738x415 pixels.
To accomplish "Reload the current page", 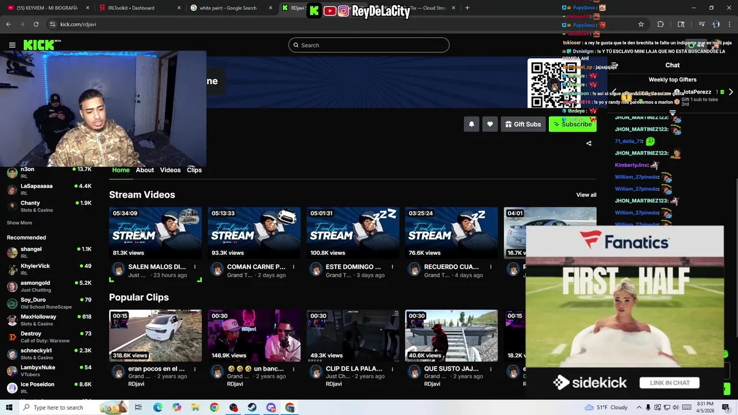I will coord(36,24).
